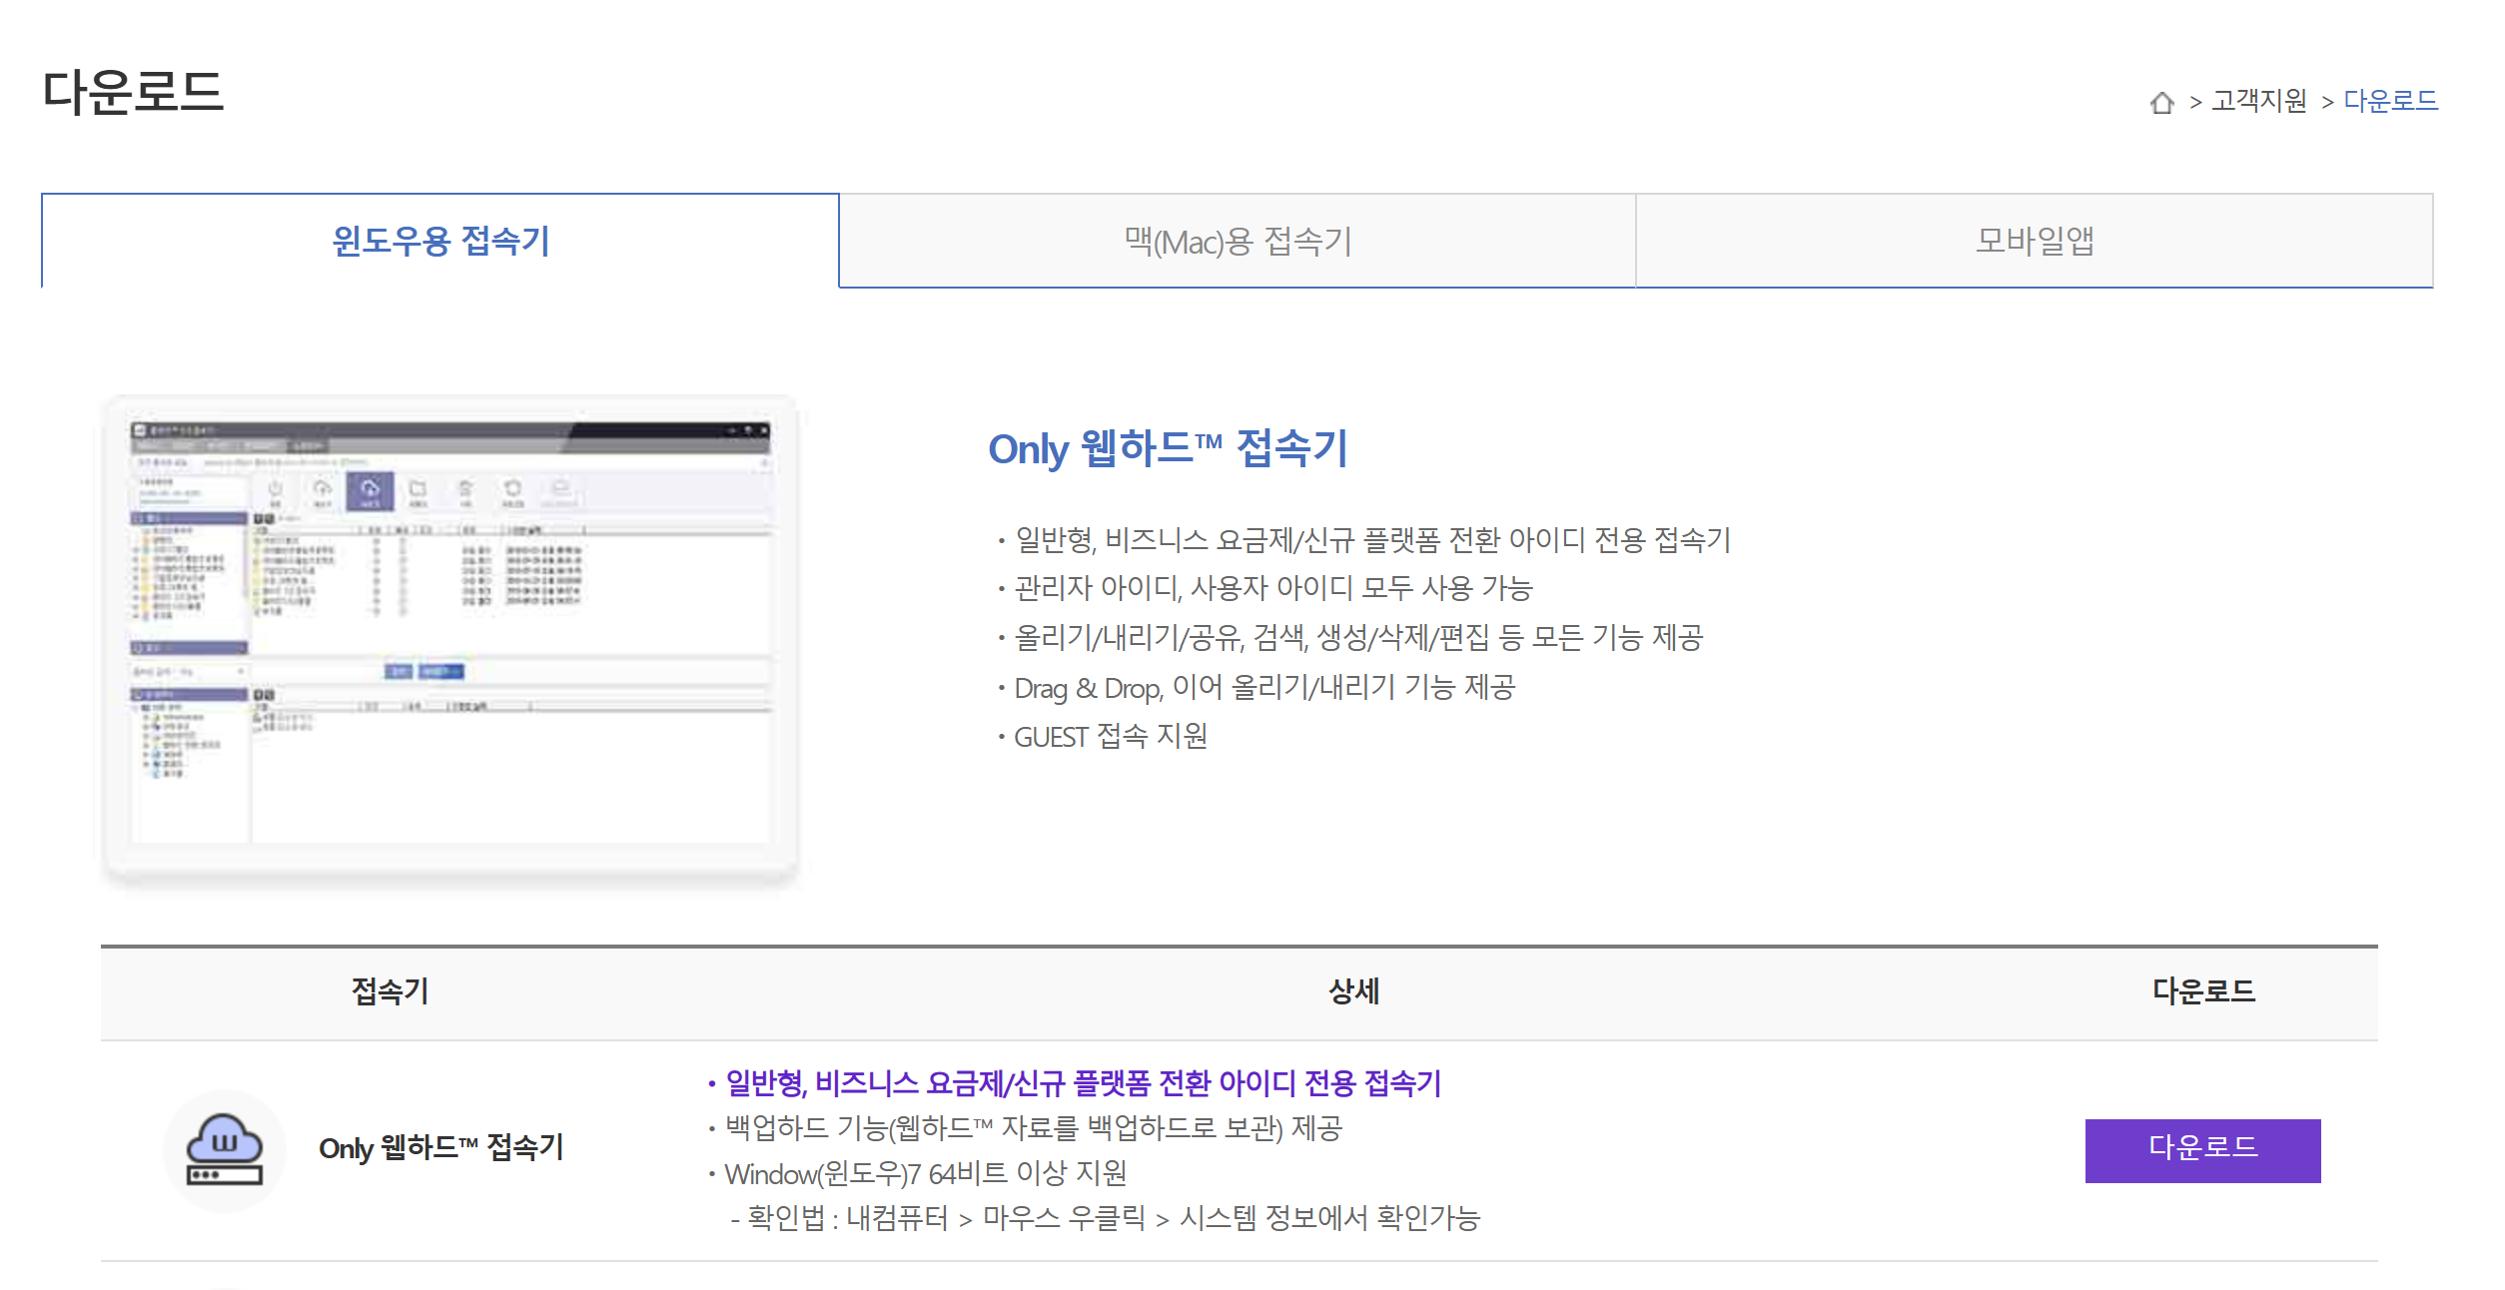Screen dimensions: 2505x1290
Task: Click Only 웹하드™ 접속기 name in table row
Action: [x=440, y=1148]
